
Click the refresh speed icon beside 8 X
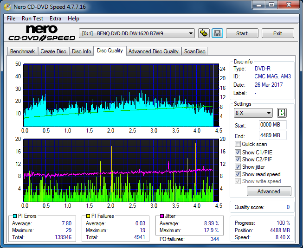pos(282,113)
